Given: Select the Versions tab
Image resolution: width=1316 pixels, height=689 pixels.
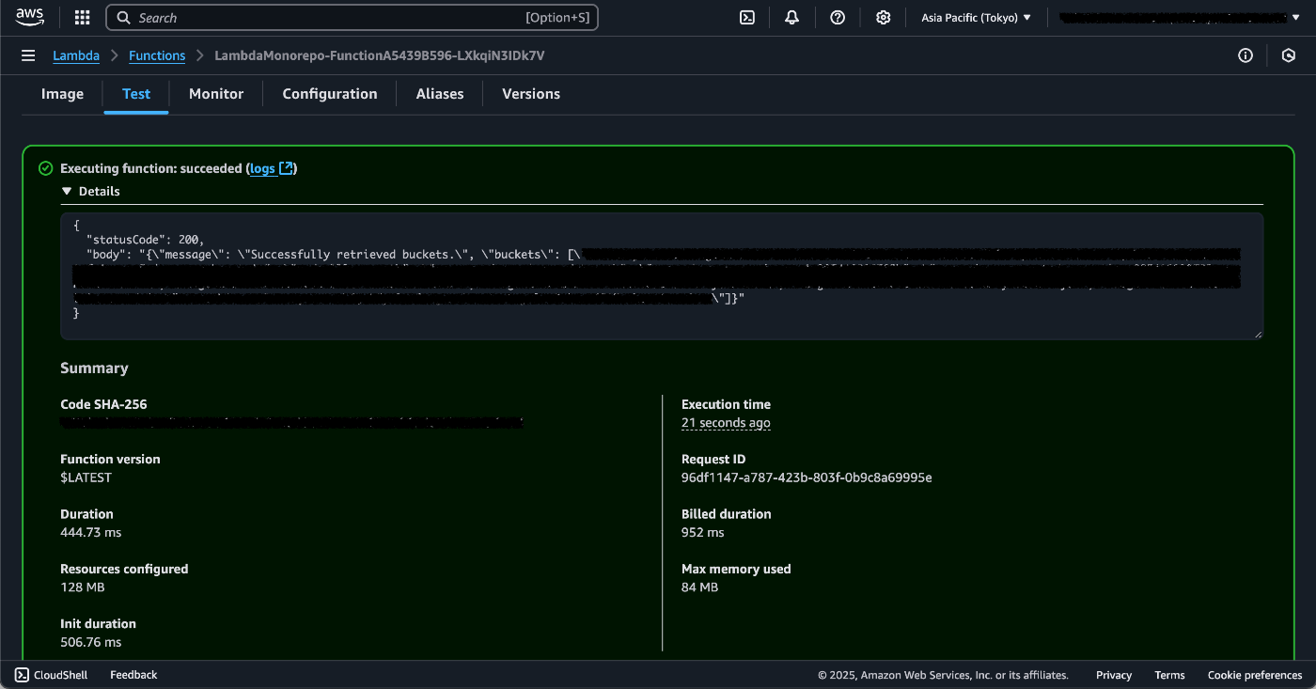Looking at the screenshot, I should click(530, 93).
